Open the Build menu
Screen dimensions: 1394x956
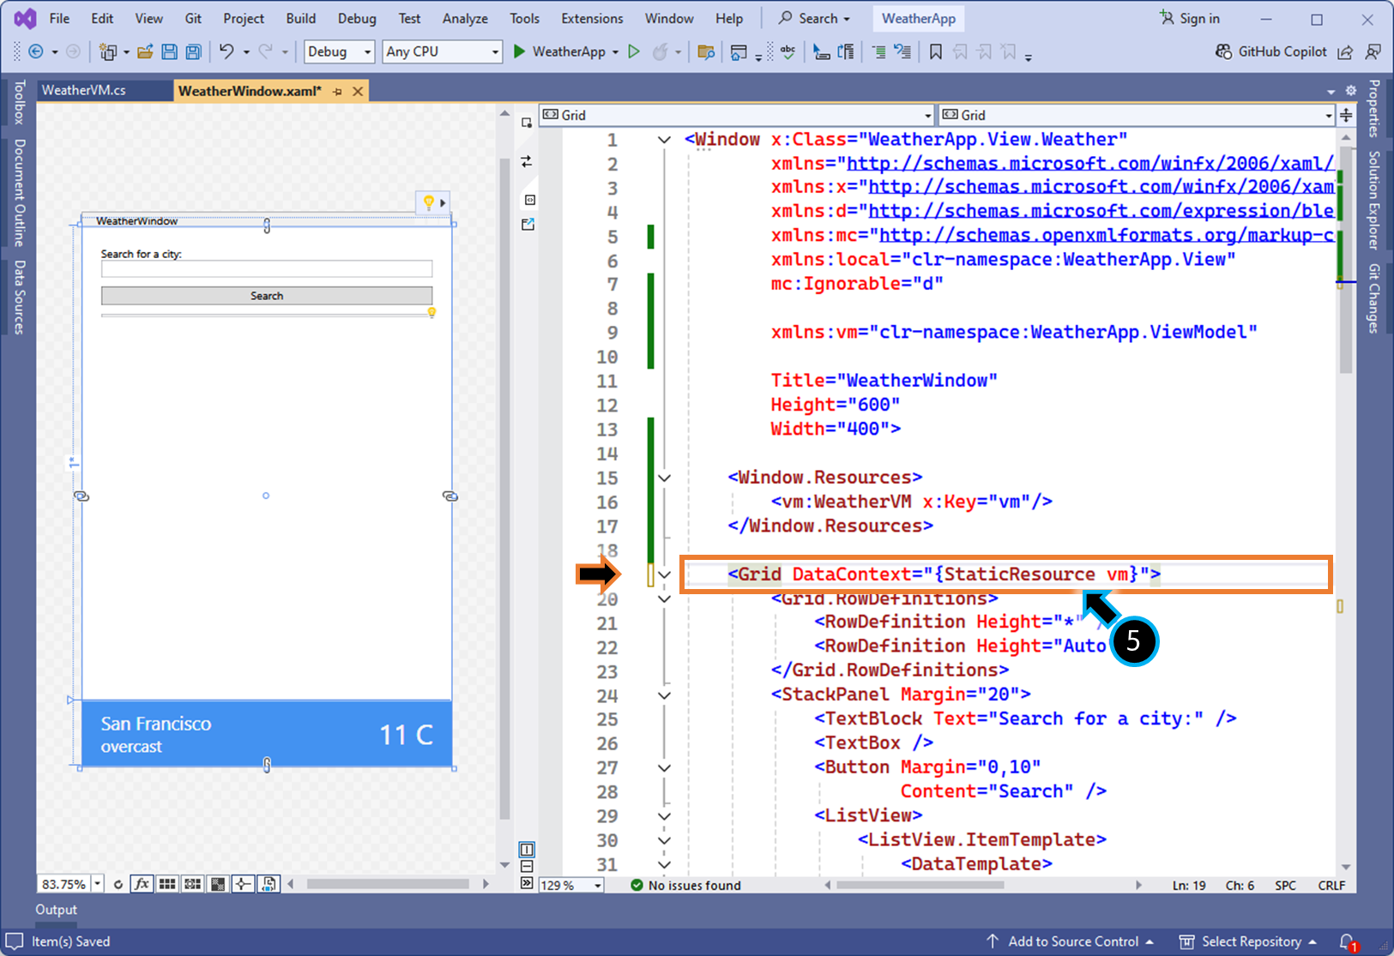point(301,18)
